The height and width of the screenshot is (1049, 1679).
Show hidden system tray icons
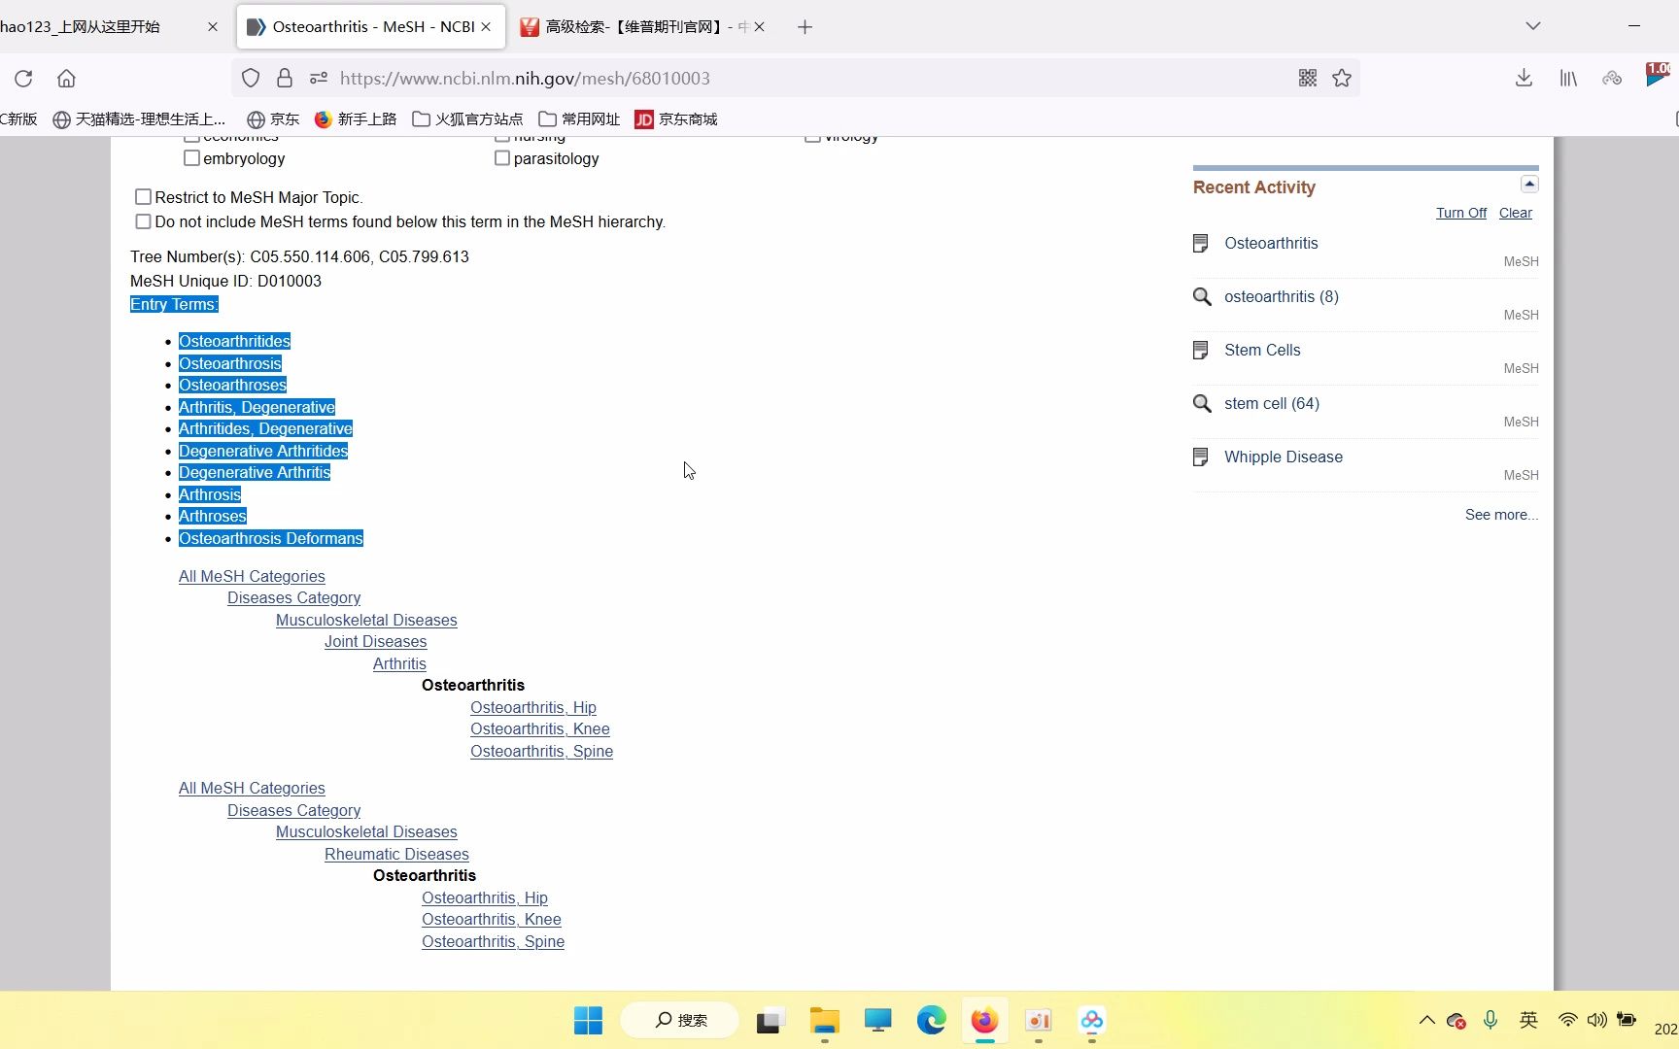(1426, 1021)
